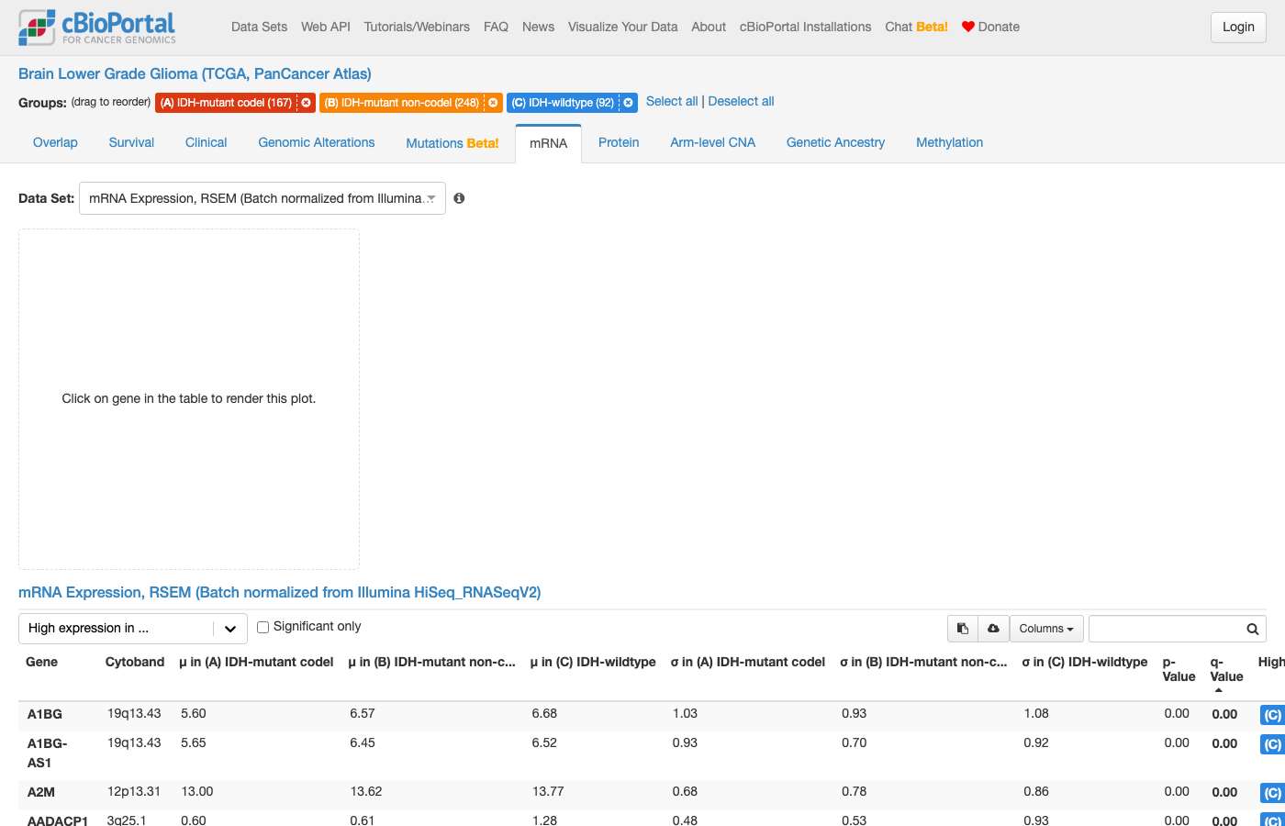This screenshot has height=826, width=1285.
Task: Sort by the Cytoband column header
Action: pyautogui.click(x=135, y=662)
